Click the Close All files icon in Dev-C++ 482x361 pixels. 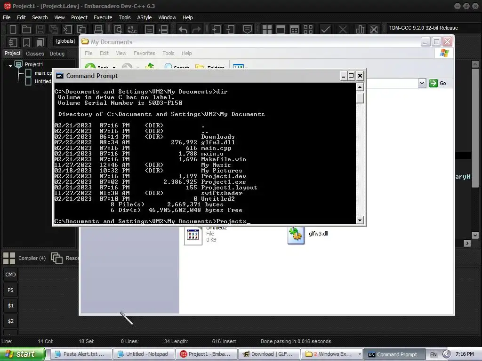(x=81, y=30)
